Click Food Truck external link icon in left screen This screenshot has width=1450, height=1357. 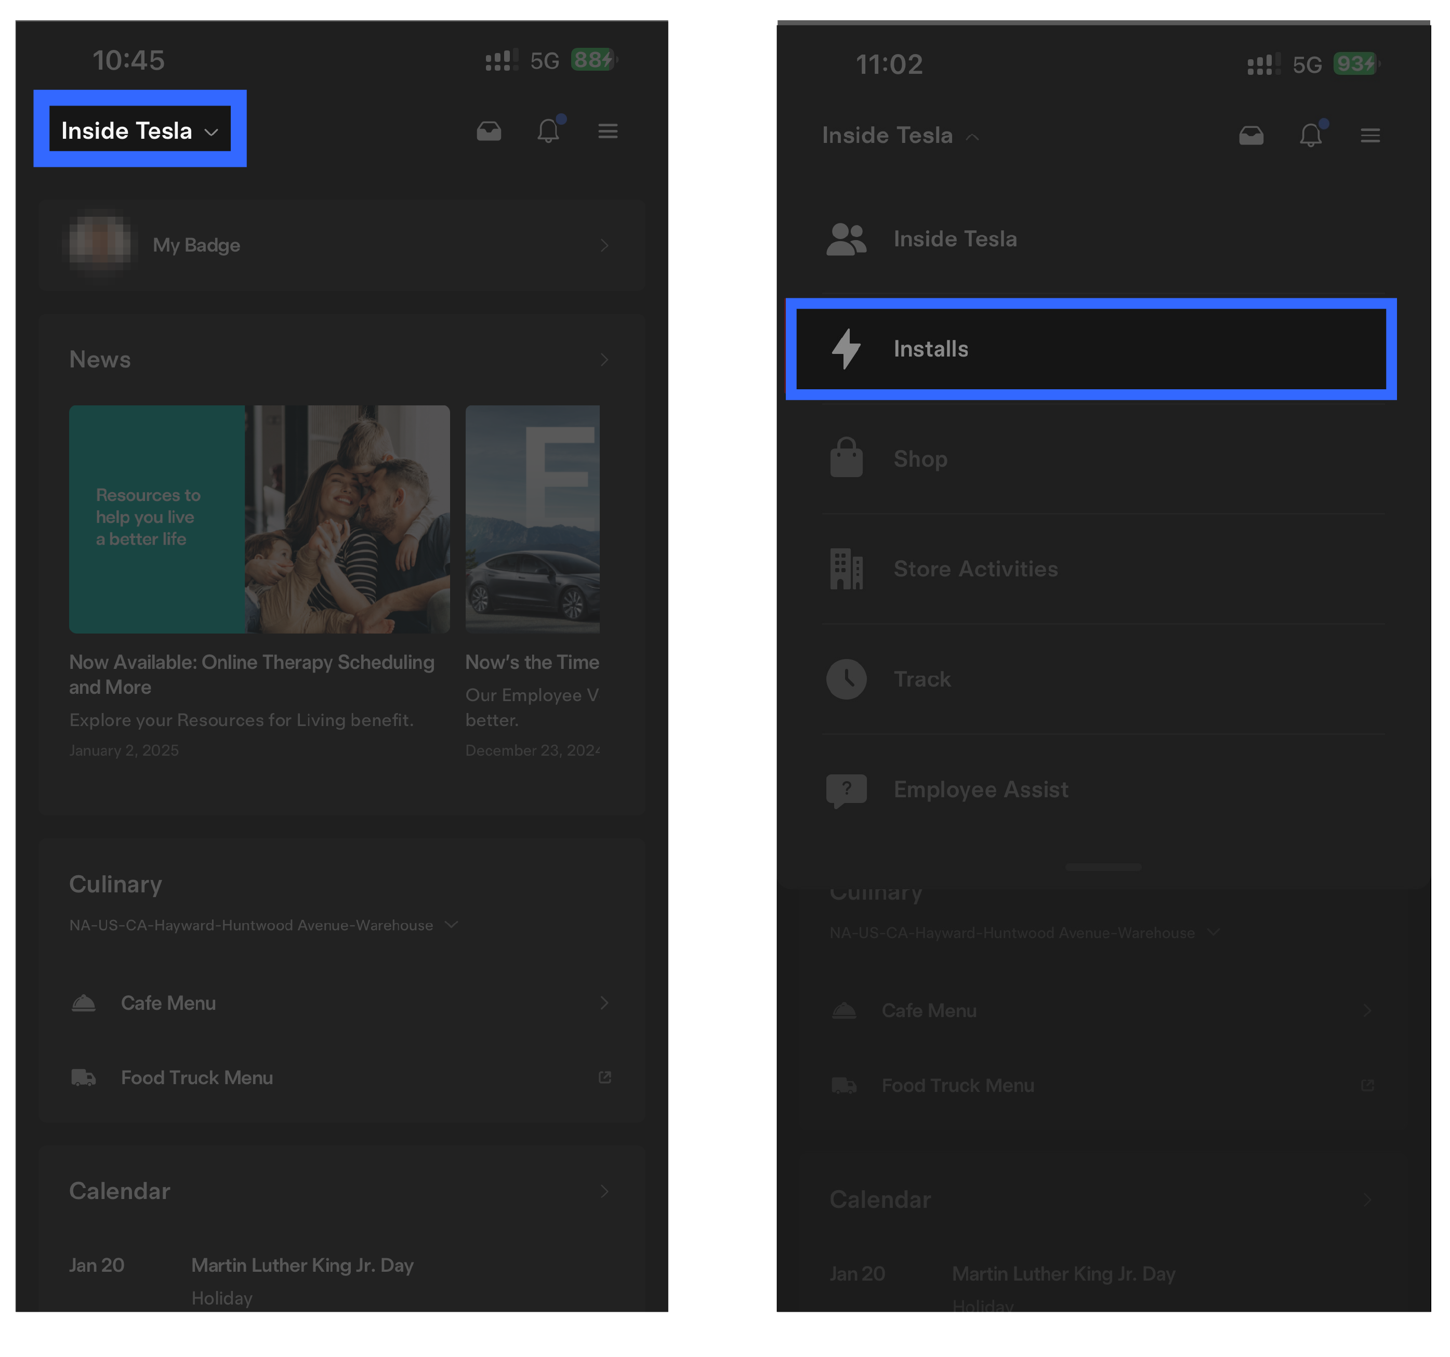point(604,1077)
